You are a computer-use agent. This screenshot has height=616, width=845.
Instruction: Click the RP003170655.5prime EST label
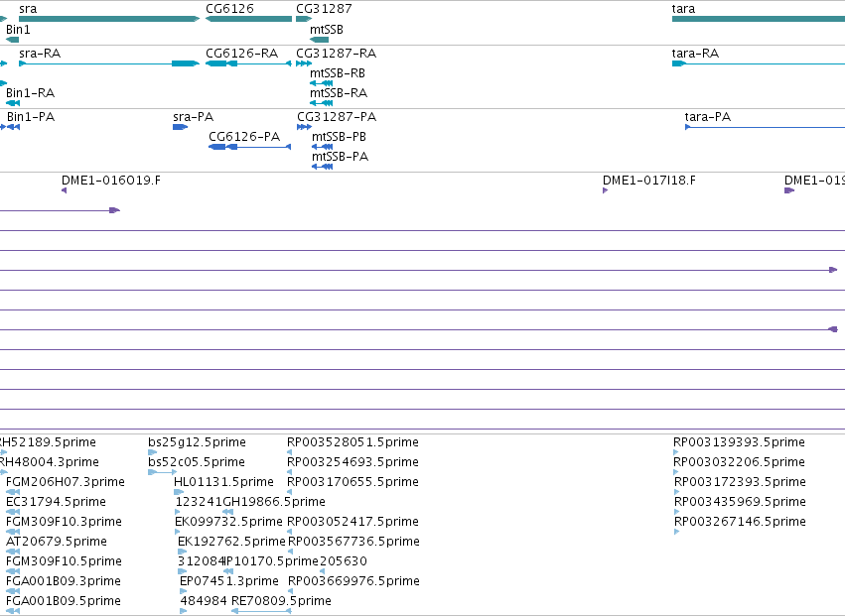pos(352,482)
